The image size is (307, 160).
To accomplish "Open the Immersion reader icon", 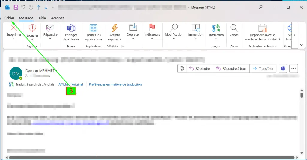I will [x=195, y=28].
